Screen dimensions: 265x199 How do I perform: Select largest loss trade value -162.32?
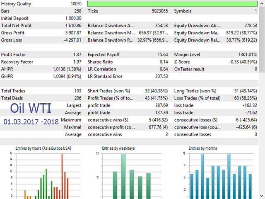[x=250, y=105]
